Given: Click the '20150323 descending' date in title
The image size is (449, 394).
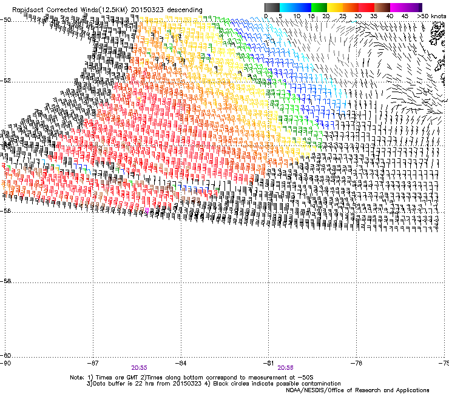Looking at the screenshot, I should [x=167, y=10].
